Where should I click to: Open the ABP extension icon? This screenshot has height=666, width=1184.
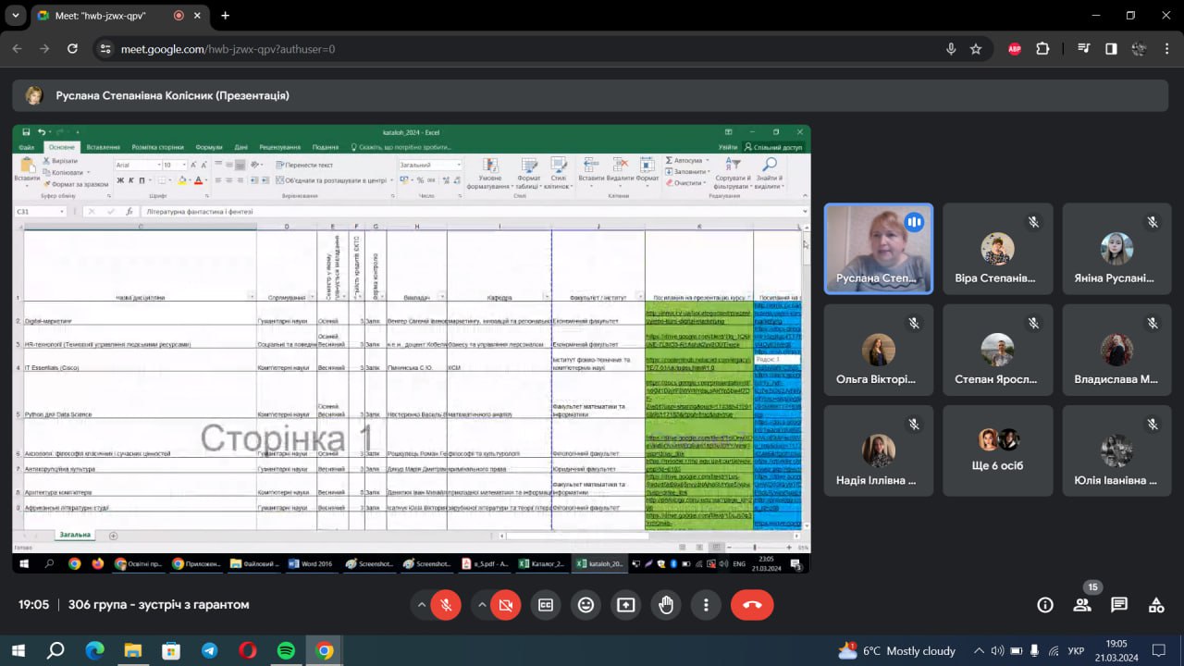1015,49
